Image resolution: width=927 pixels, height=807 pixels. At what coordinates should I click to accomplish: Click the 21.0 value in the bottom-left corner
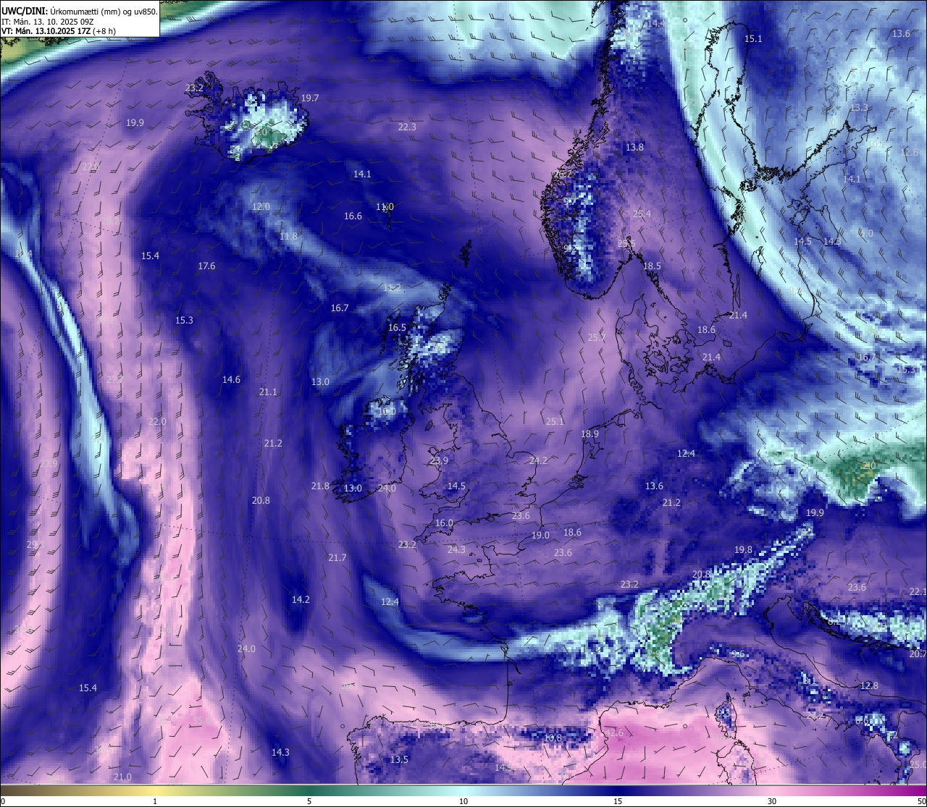(122, 777)
